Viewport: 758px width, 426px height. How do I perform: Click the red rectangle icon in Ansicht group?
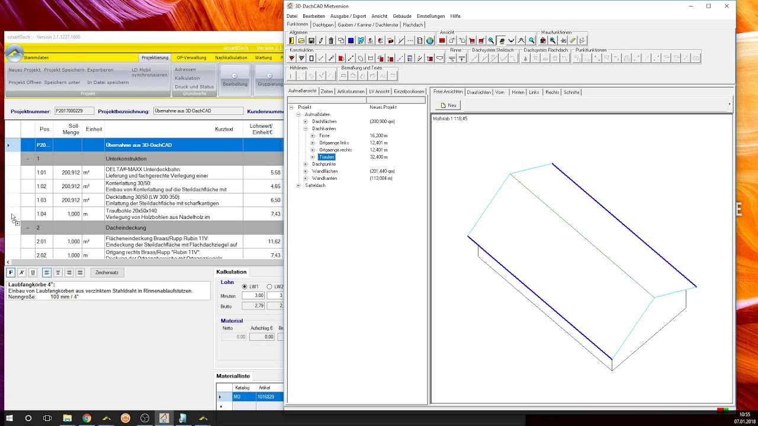[x=442, y=41]
